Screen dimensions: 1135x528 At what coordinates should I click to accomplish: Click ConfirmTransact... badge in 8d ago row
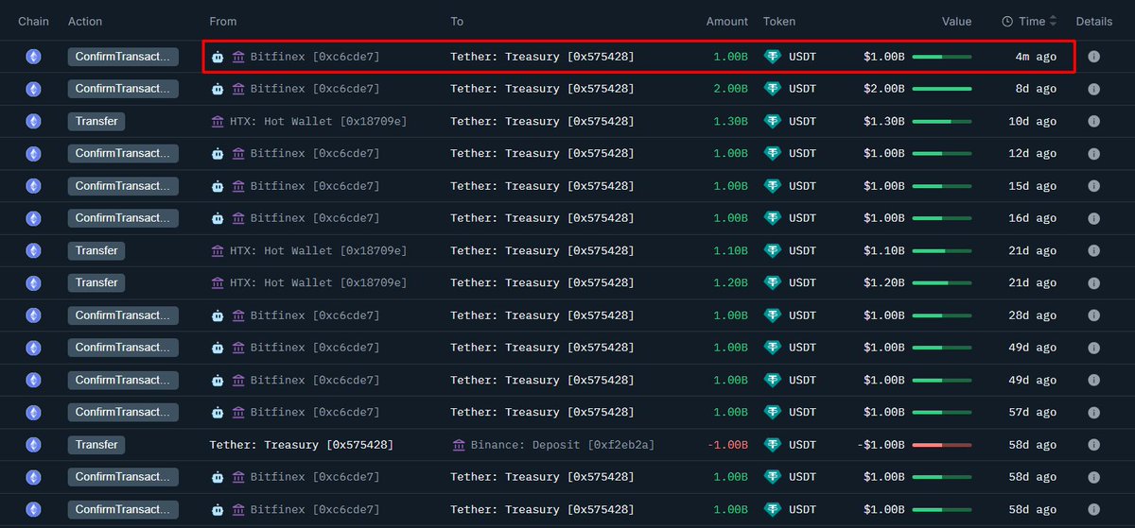(123, 89)
